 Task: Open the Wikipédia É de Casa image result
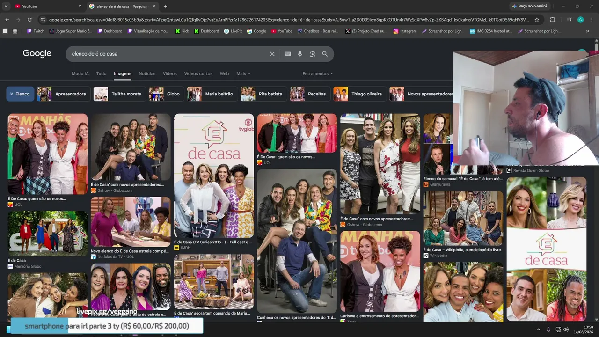coord(463,218)
